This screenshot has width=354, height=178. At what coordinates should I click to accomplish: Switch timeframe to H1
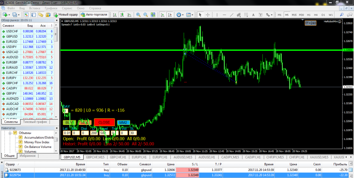pos(308,15)
